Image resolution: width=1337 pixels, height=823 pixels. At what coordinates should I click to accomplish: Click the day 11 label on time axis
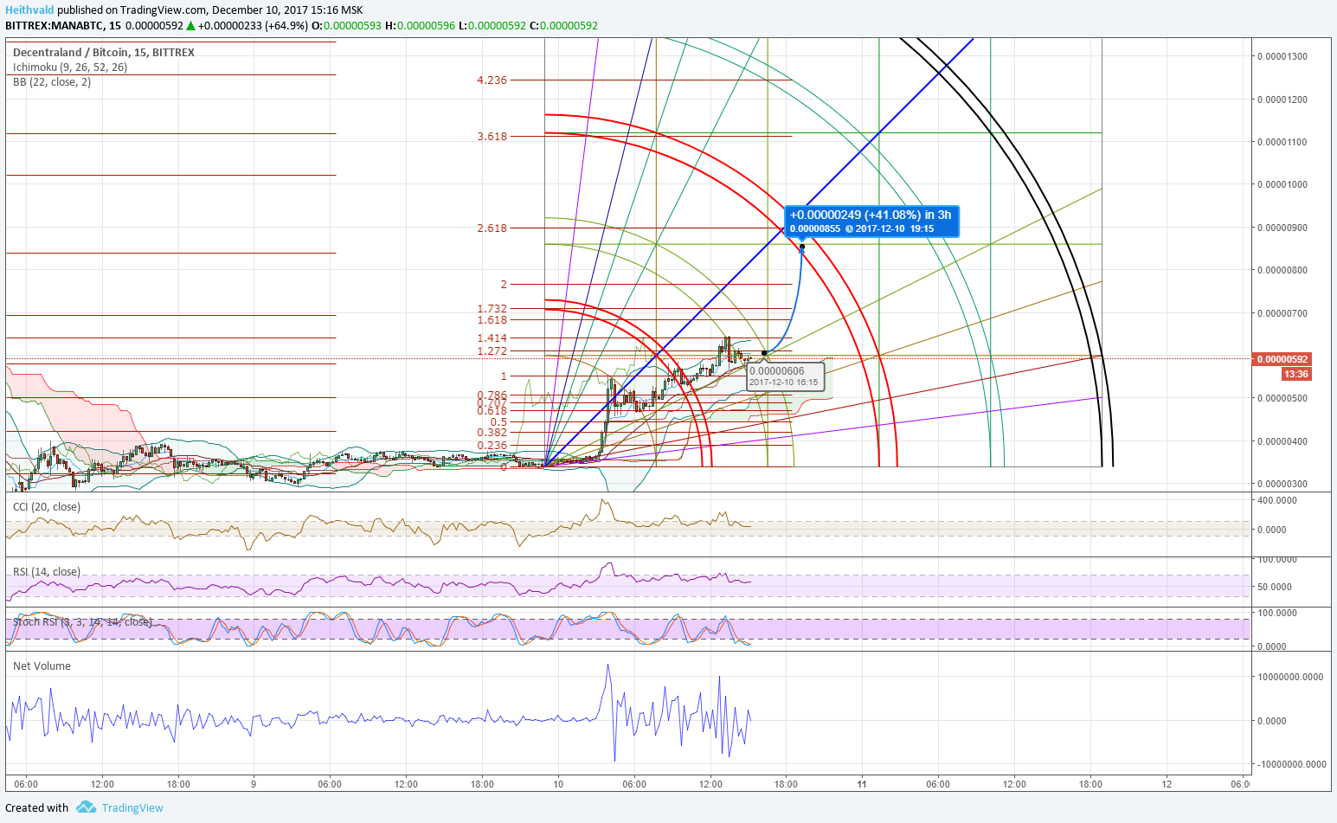tap(862, 784)
